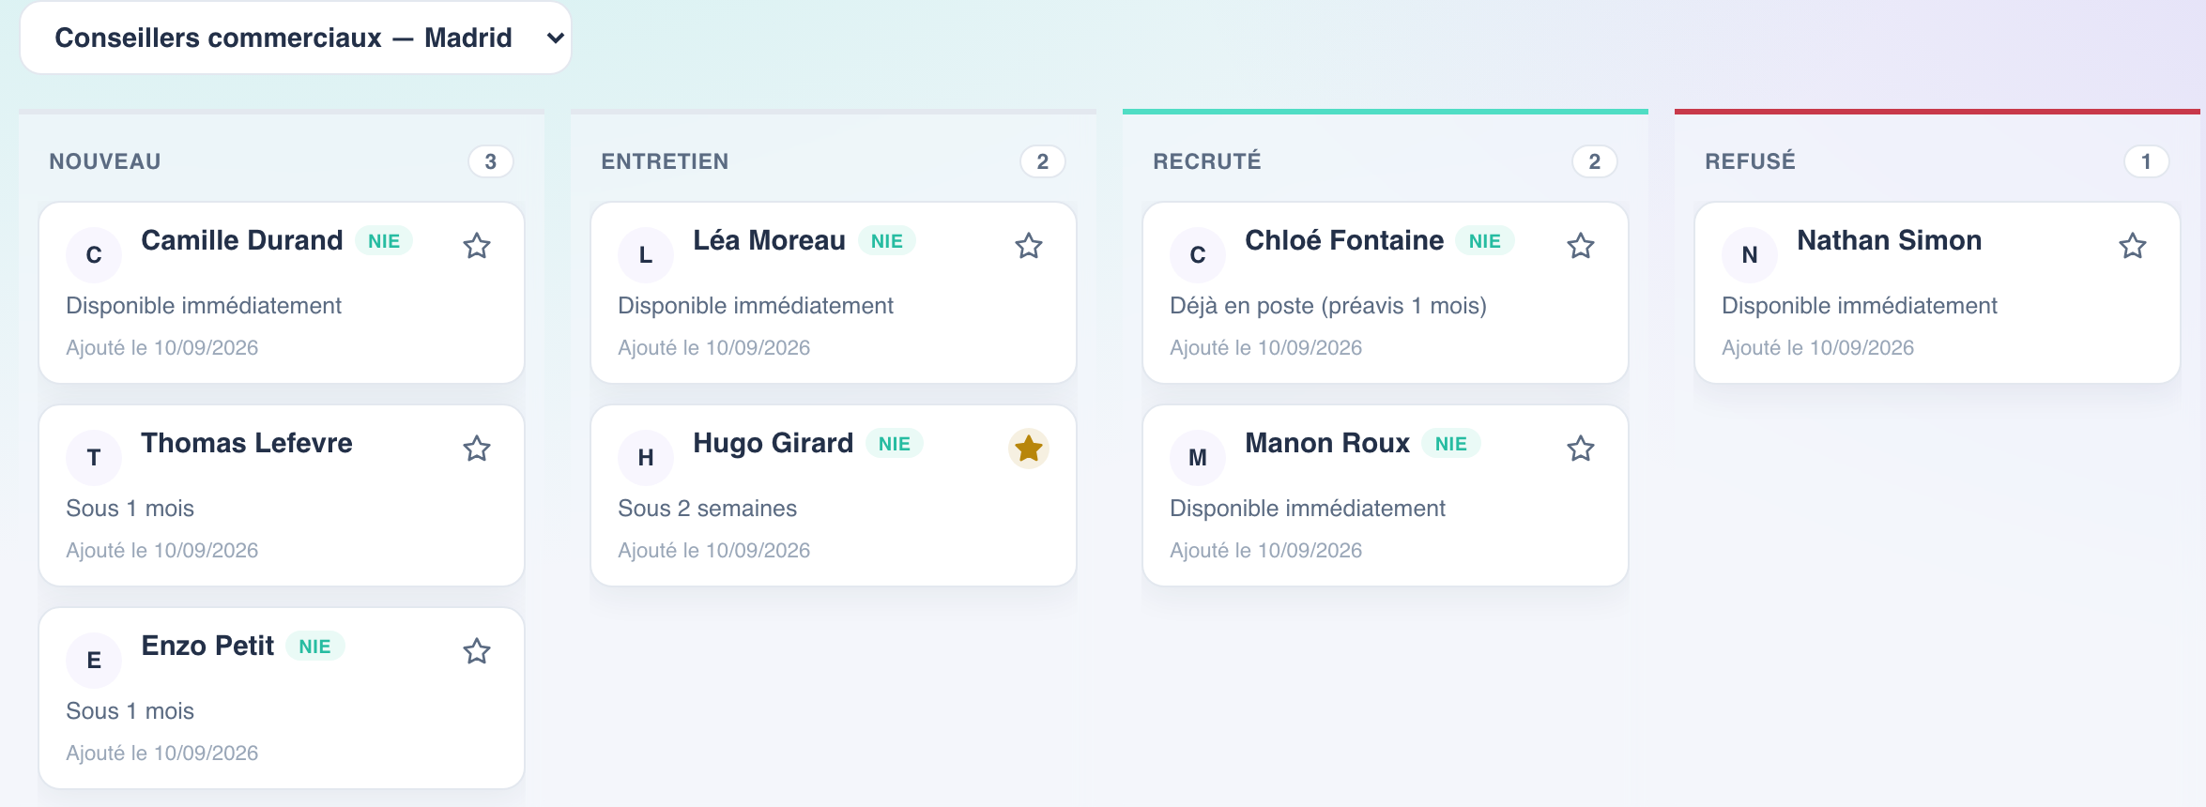Click "Disponible immédiatement" on Léa Moreau's card

tap(756, 306)
